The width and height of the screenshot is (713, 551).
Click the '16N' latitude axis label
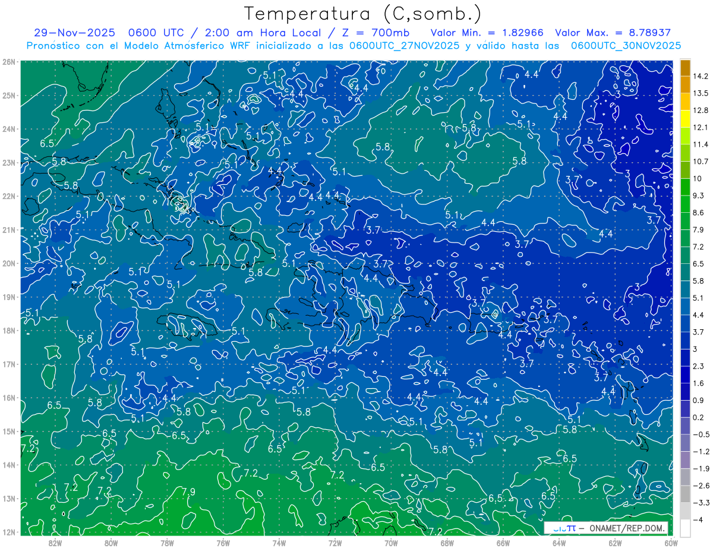click(x=9, y=398)
